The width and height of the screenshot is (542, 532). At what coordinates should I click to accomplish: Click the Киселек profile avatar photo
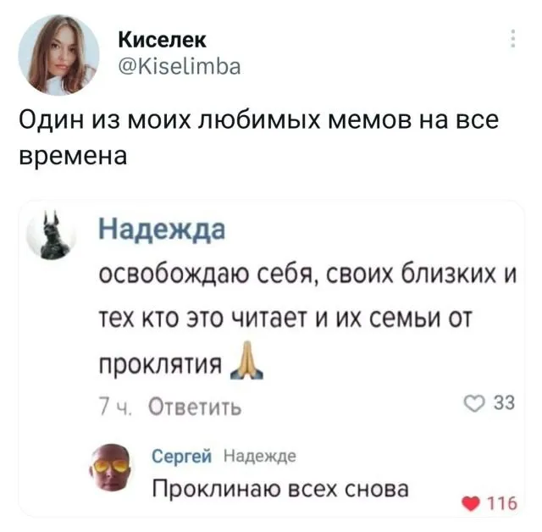click(x=58, y=55)
